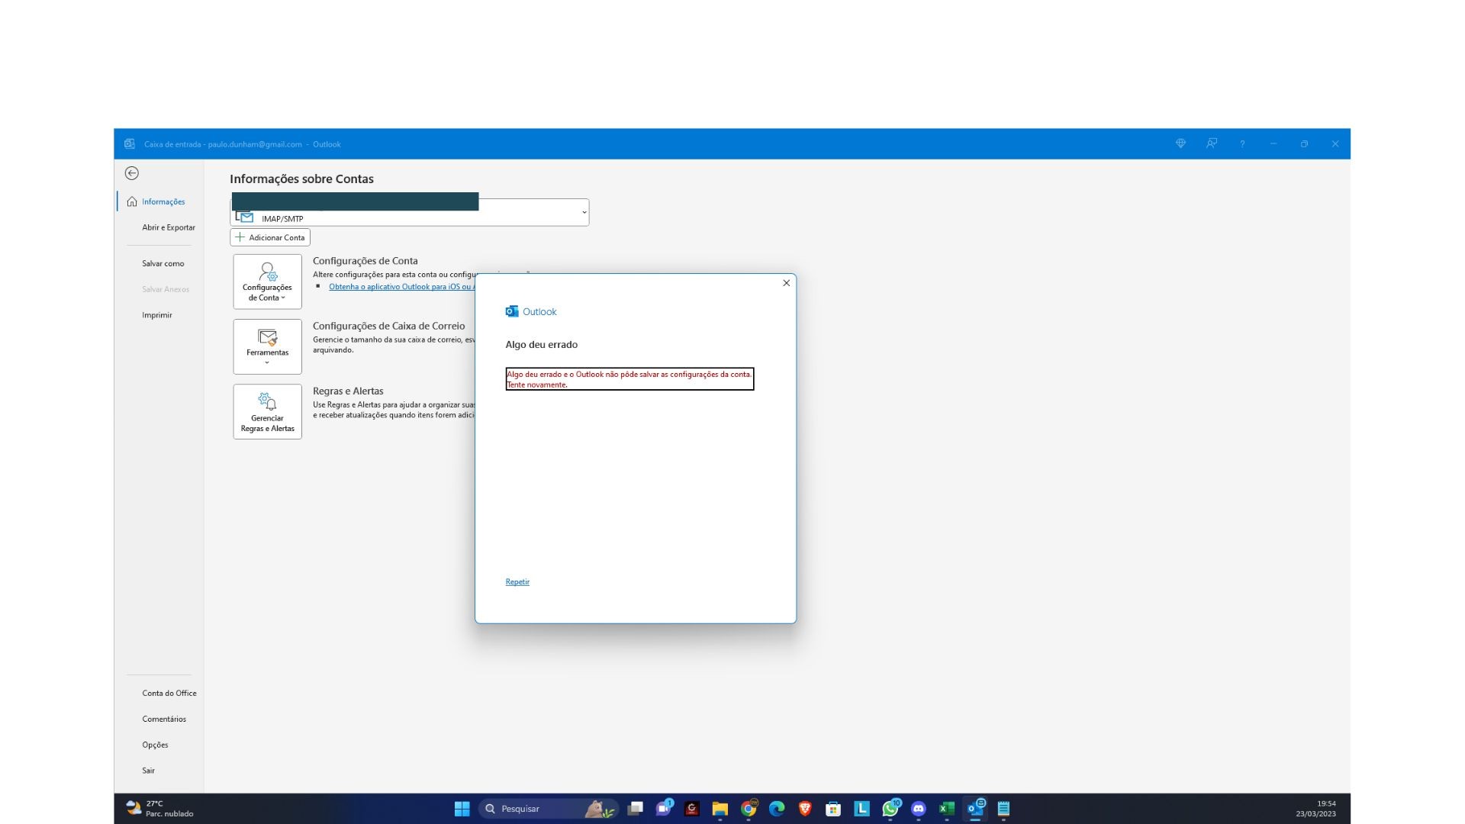Screen dimensions: 1465x824
Task: Click the Adicionar Conta button
Action: click(x=270, y=237)
